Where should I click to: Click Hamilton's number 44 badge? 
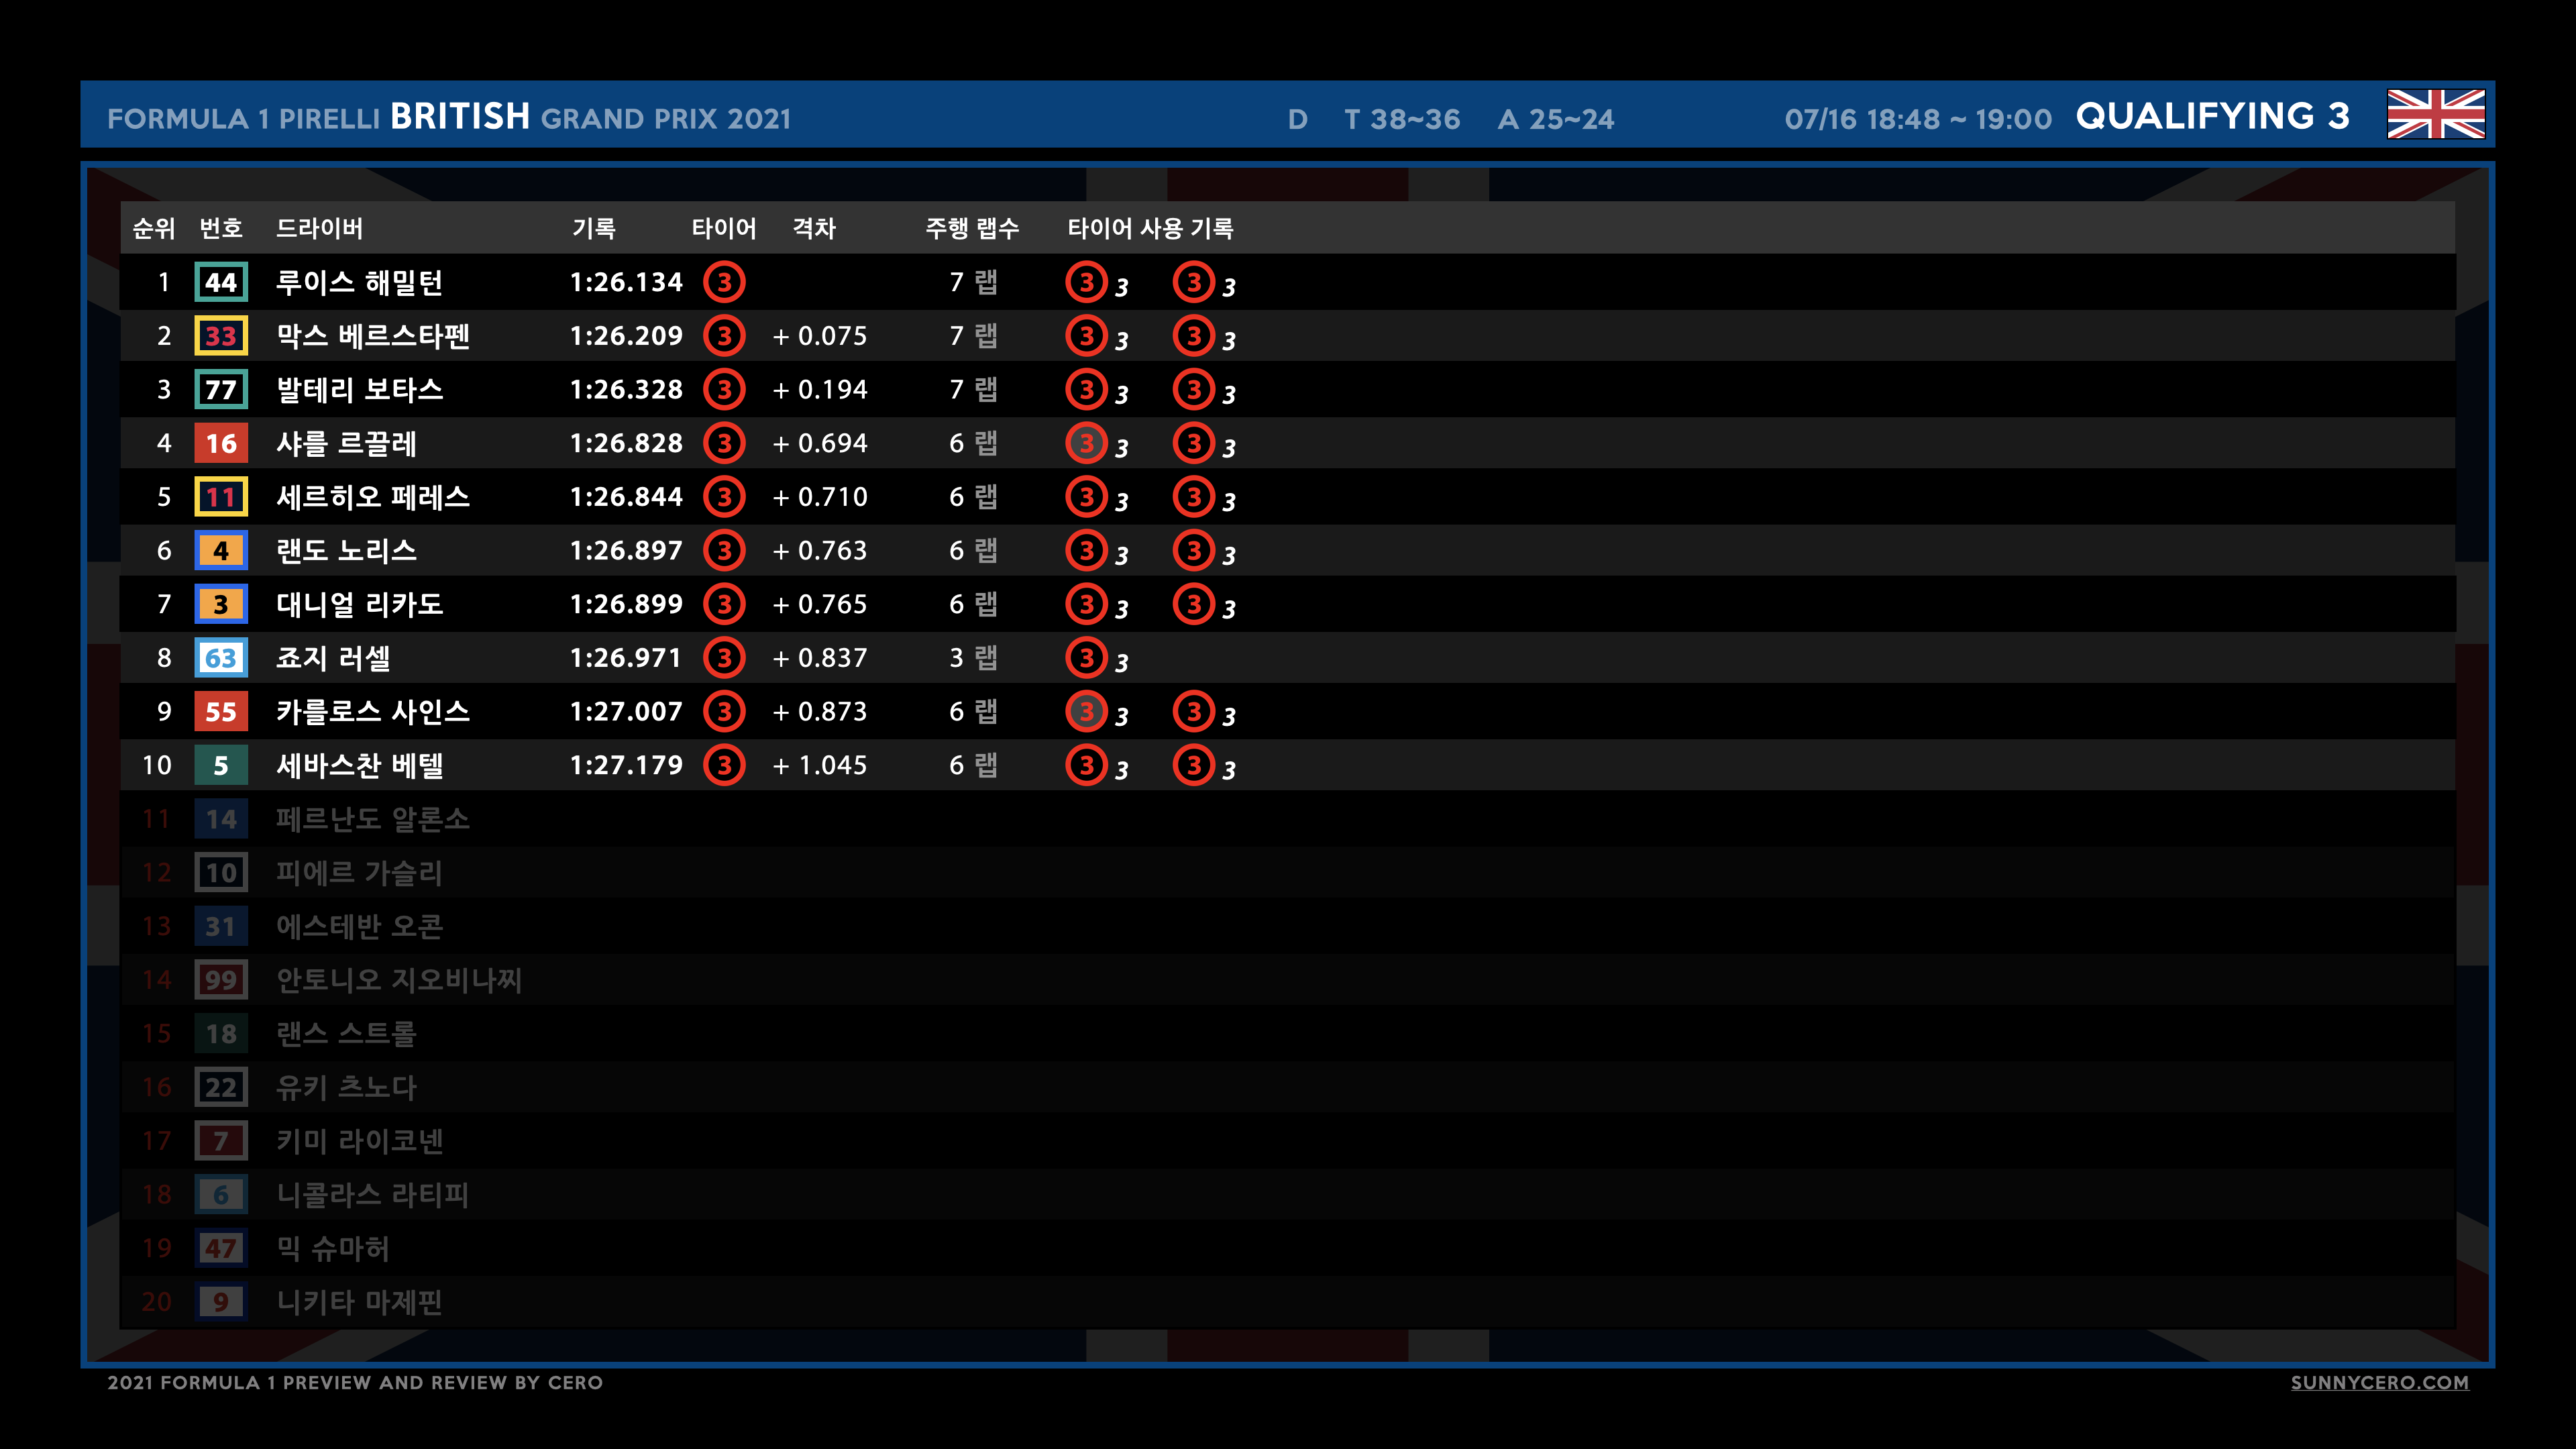point(221,282)
